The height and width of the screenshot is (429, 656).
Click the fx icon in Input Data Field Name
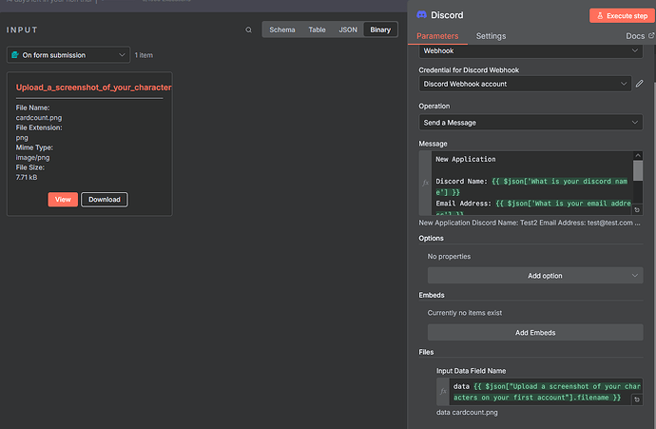point(443,391)
